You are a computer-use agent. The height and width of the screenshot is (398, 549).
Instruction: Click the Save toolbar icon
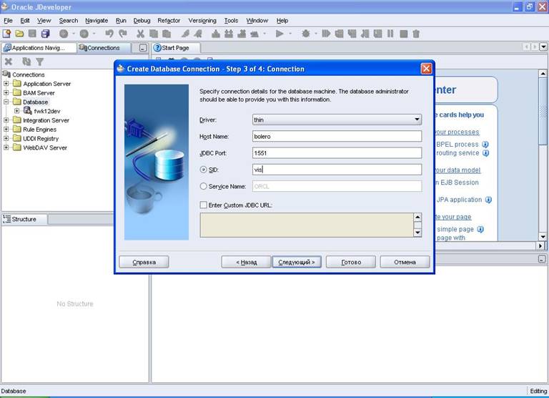coord(33,34)
